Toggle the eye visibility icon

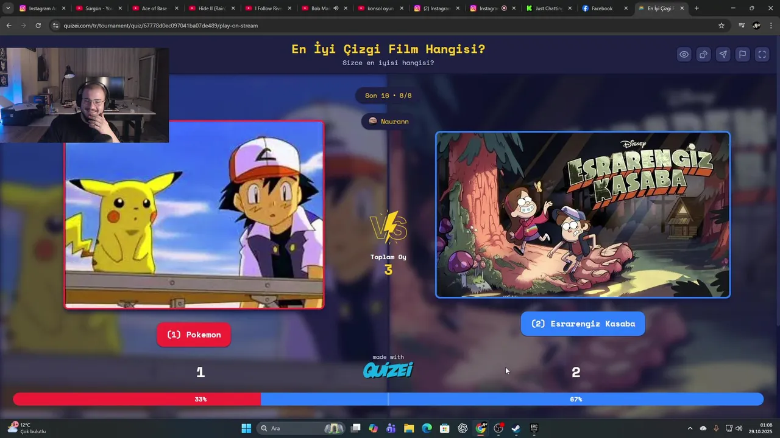pyautogui.click(x=684, y=54)
